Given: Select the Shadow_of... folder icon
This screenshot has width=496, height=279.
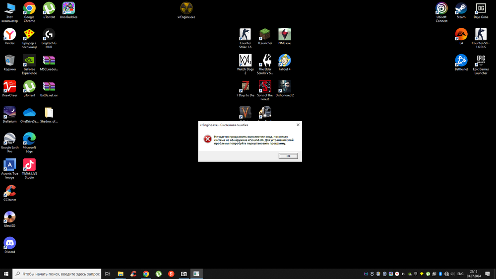Looking at the screenshot, I should coord(49,114).
